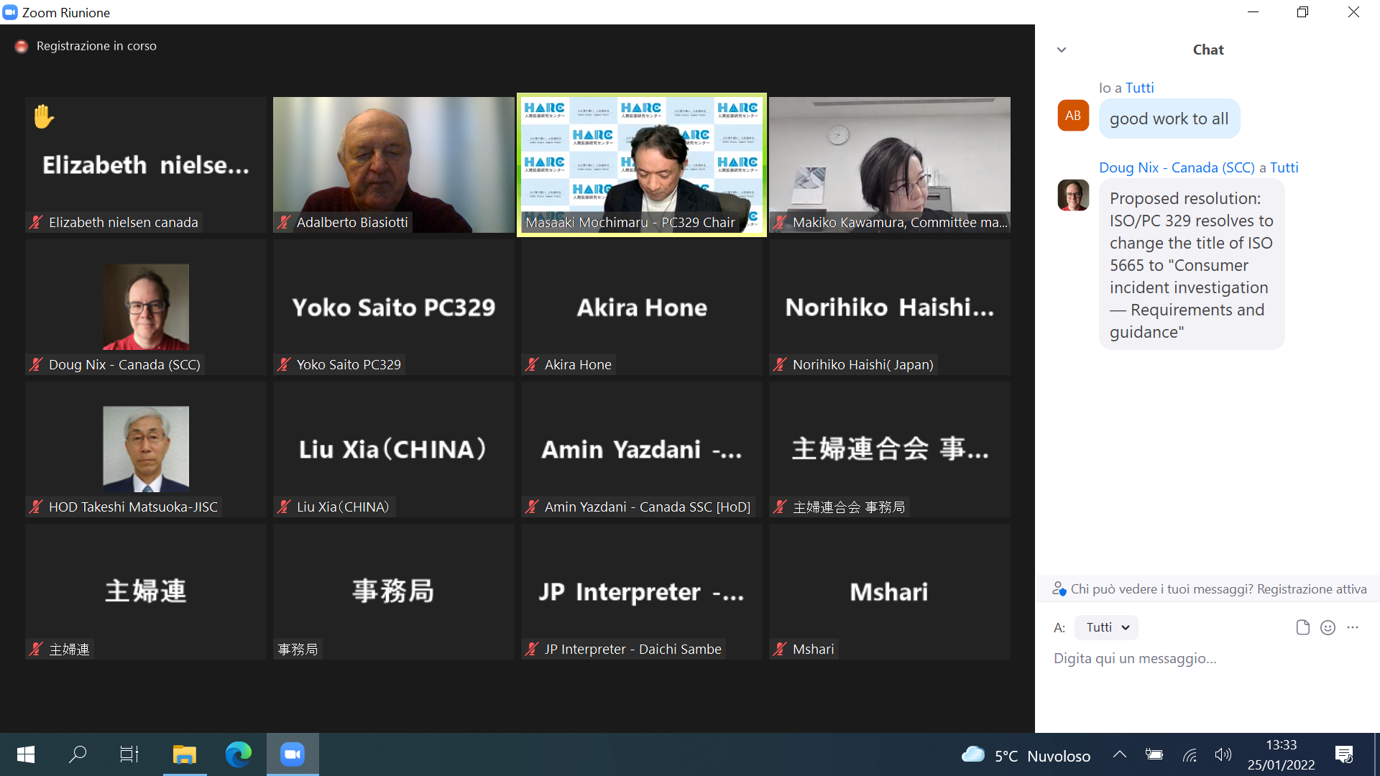
Task: Click muted mic icon for Mshari
Action: coord(780,649)
